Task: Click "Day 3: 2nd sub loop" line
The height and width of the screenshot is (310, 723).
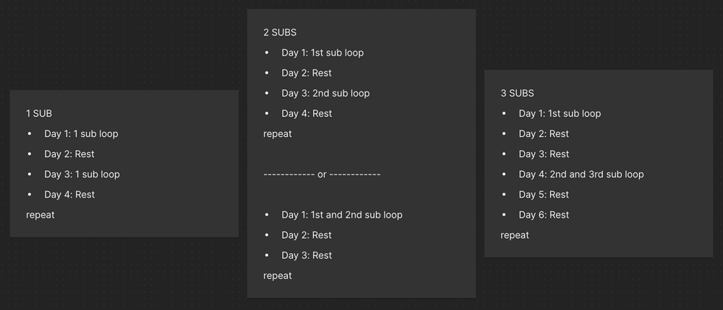Action: click(325, 94)
